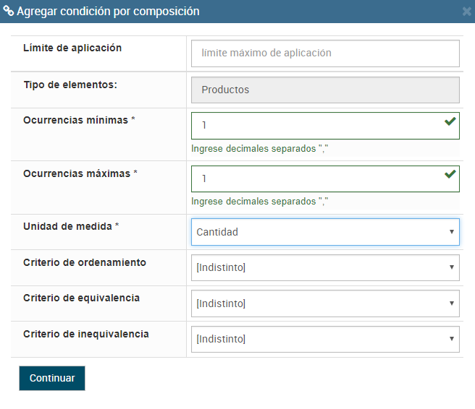Expand Criterio de inequivalencia dropdown

pyautogui.click(x=325, y=339)
